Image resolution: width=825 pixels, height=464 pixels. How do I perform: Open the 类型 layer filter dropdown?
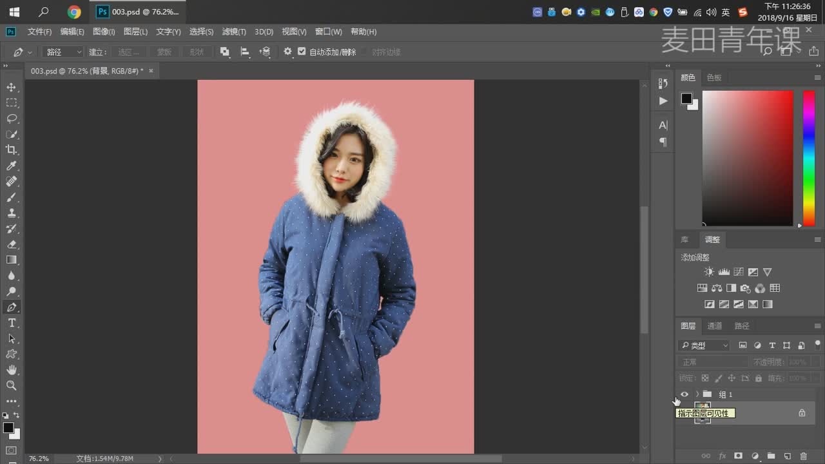coord(704,345)
